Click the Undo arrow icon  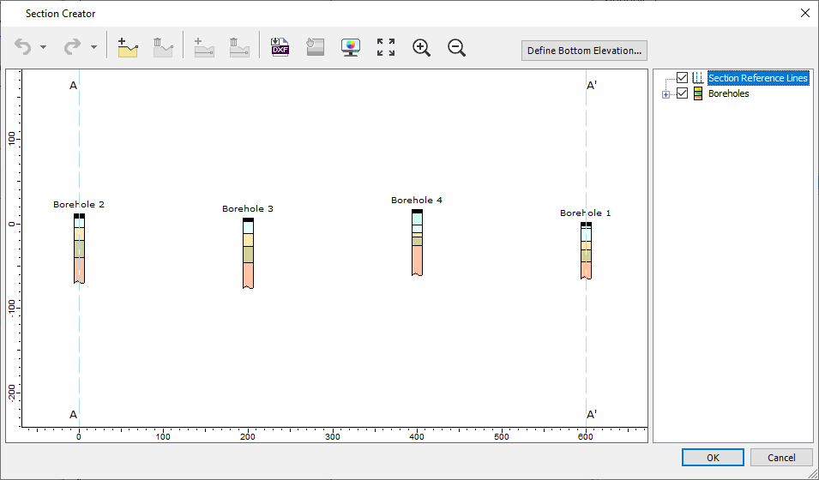[x=23, y=47]
